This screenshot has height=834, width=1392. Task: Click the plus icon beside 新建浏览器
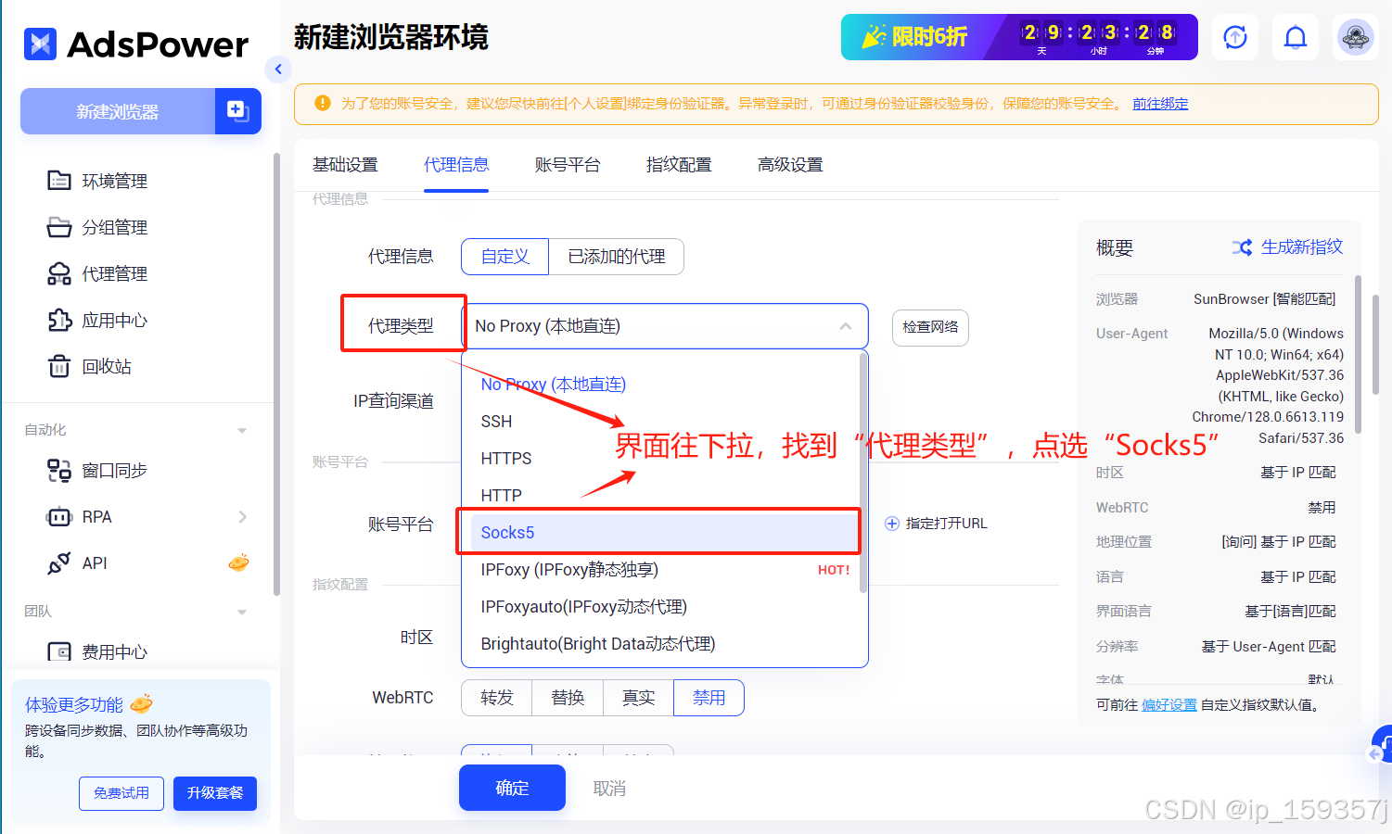(x=237, y=111)
